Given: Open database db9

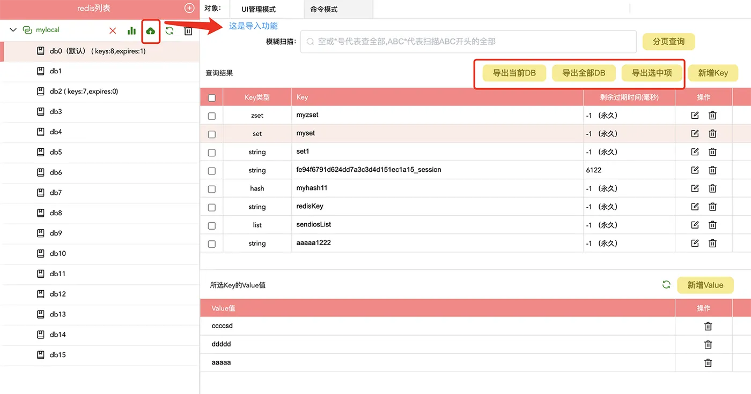Looking at the screenshot, I should pos(100,233).
